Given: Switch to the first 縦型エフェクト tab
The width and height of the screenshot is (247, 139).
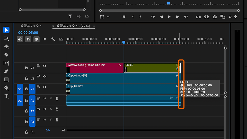Looking at the screenshot, I should coord(31,26).
